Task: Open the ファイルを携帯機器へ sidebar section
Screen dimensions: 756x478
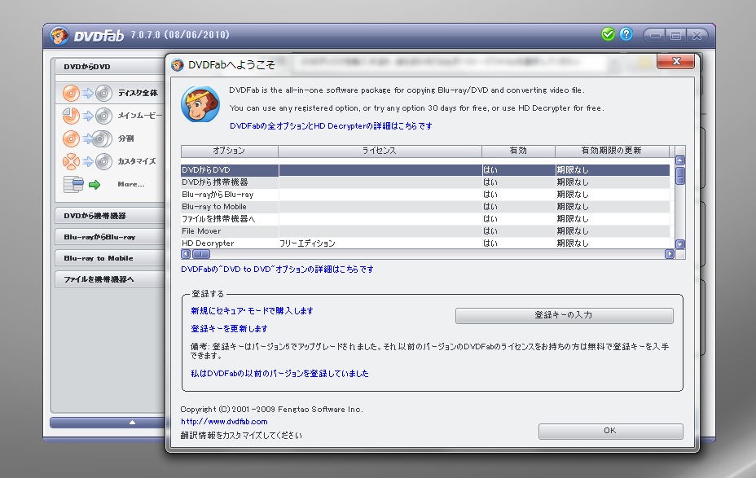Action: tap(110, 279)
